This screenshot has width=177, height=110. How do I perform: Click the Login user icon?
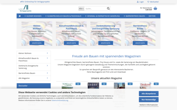[x=138, y=2]
